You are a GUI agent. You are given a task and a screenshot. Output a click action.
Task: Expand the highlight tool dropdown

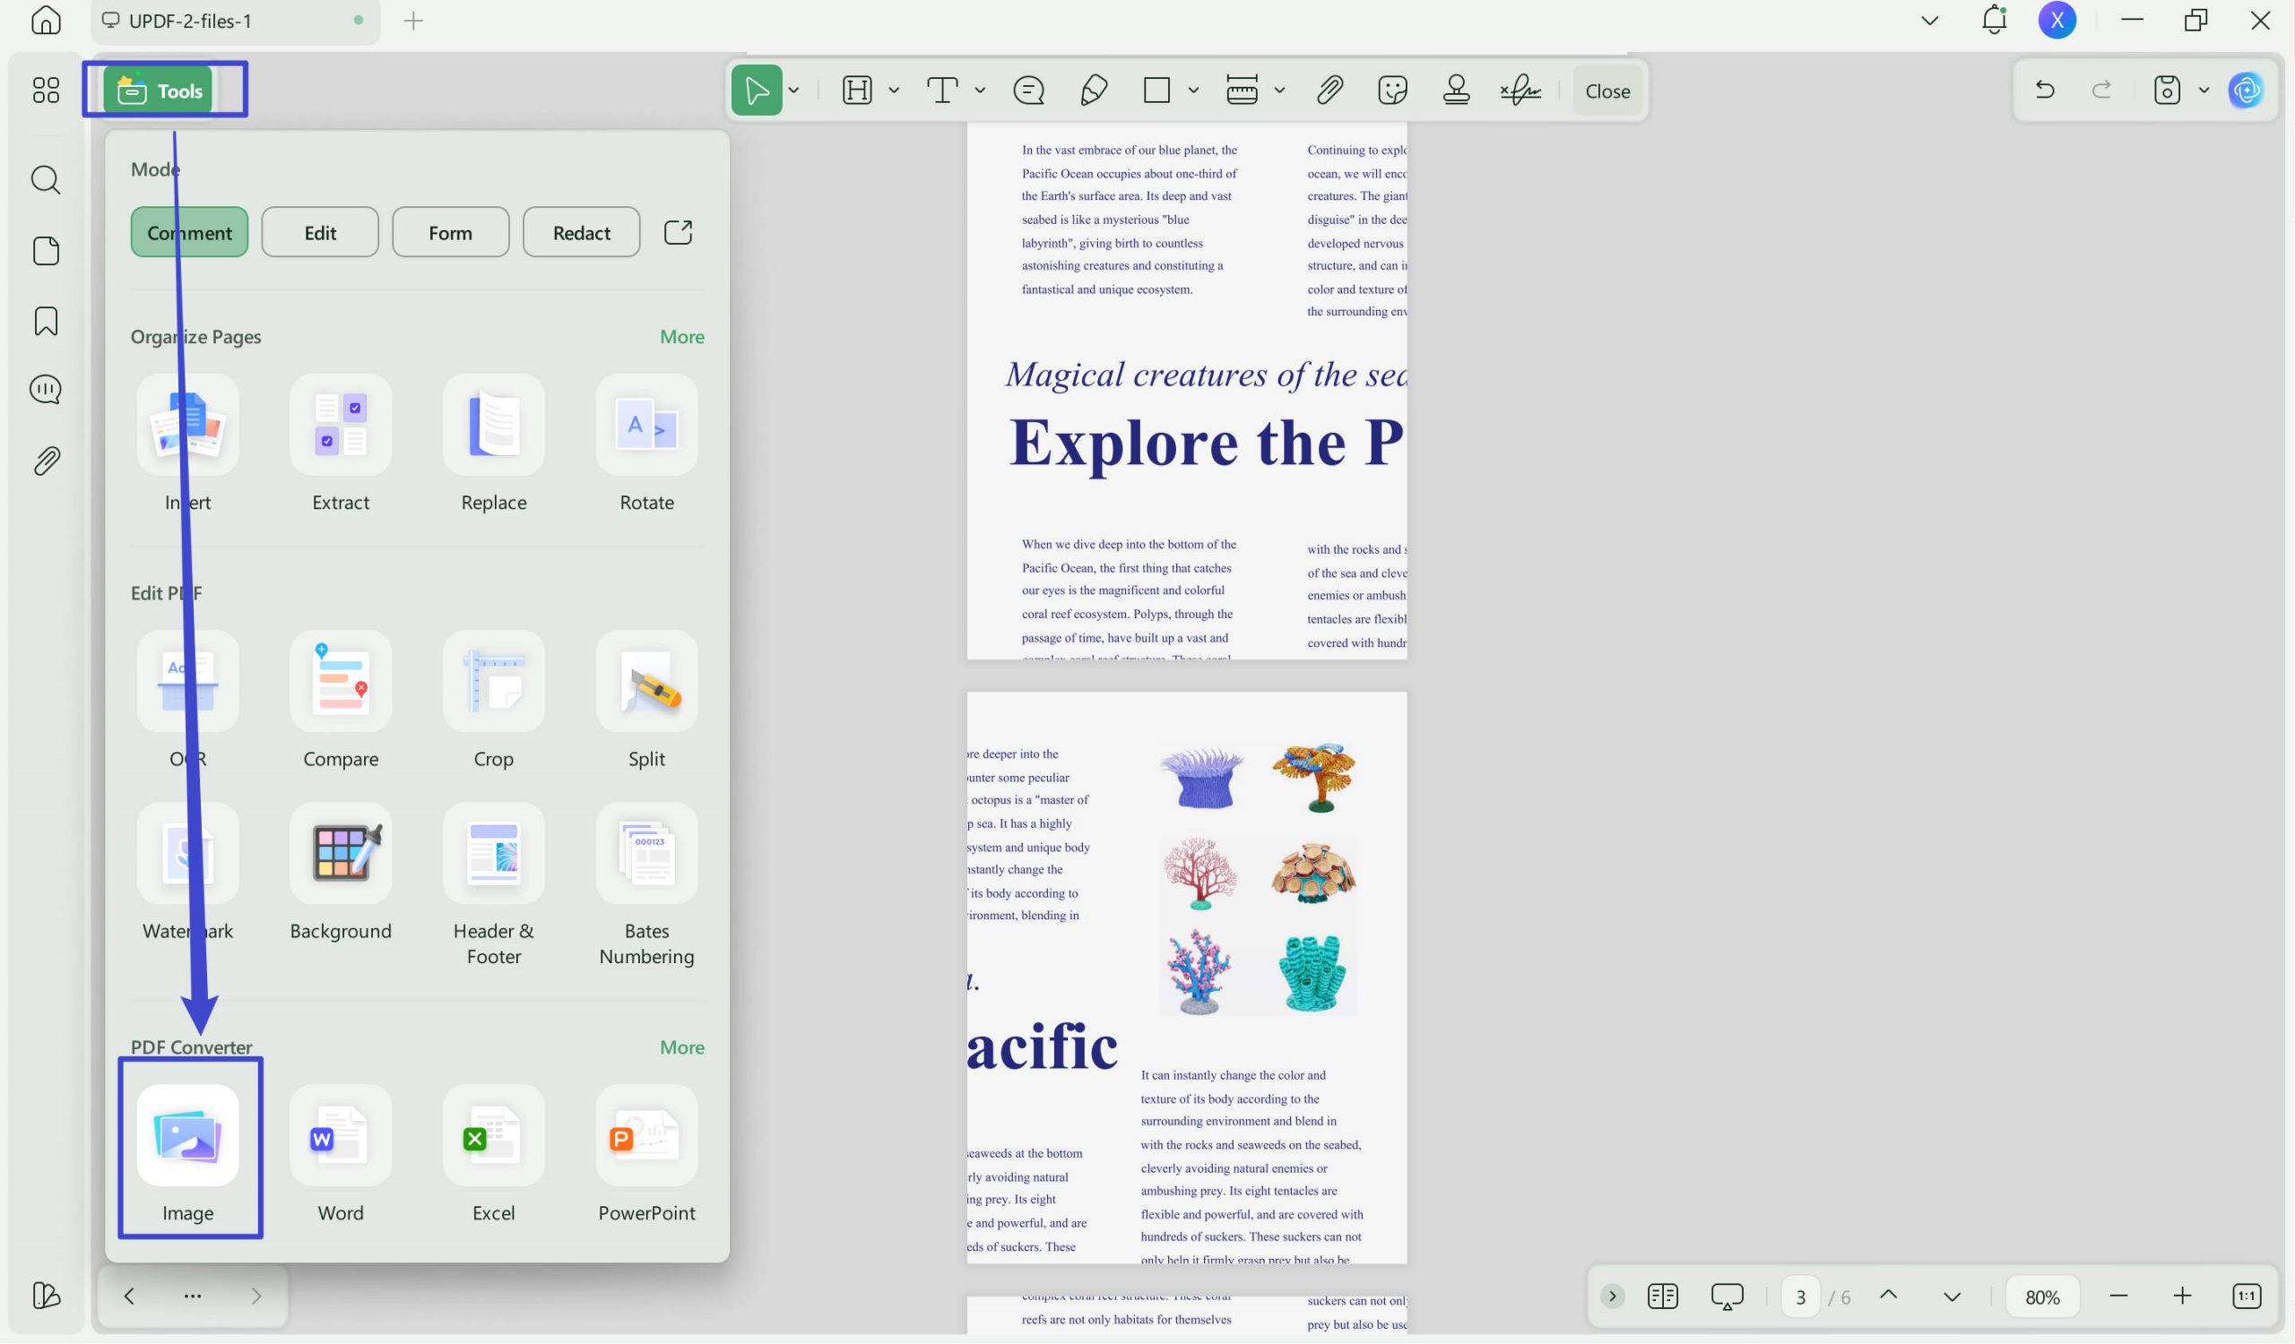pos(895,90)
